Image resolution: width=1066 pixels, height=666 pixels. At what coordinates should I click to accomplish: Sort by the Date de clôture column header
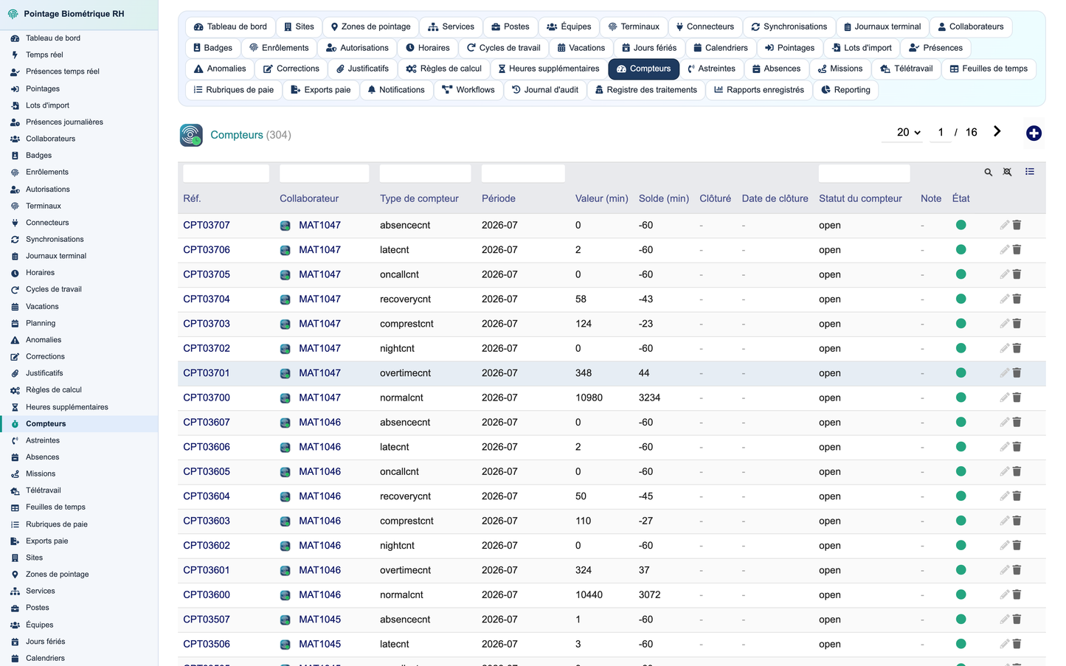coord(775,198)
